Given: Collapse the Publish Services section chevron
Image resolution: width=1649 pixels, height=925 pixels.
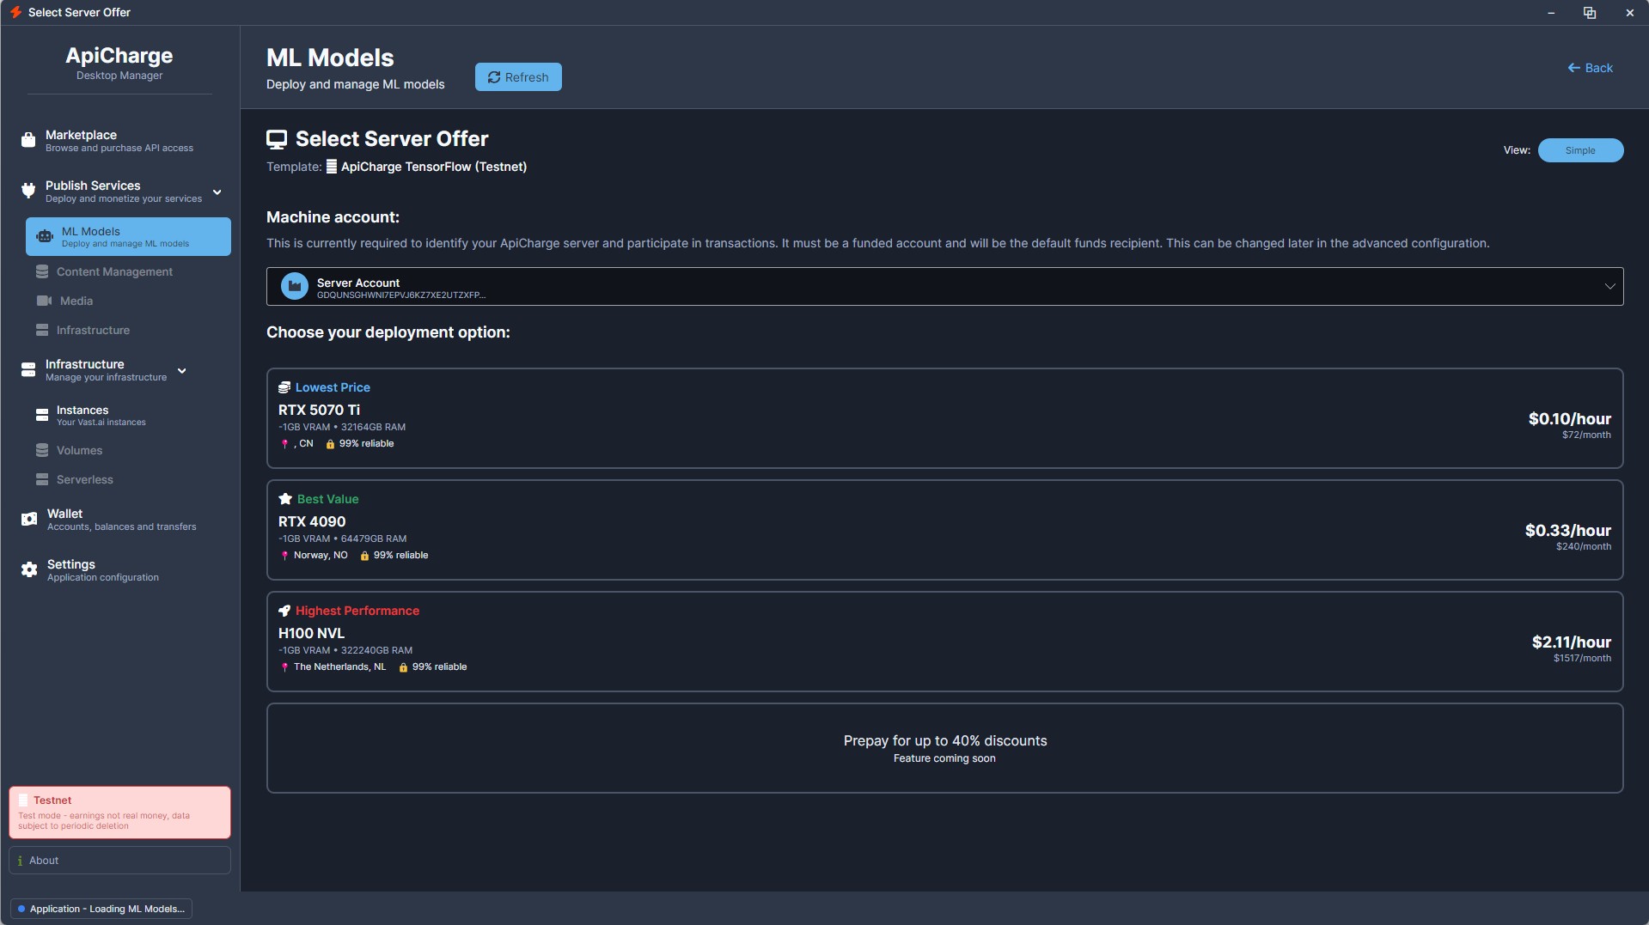Looking at the screenshot, I should coord(217,192).
